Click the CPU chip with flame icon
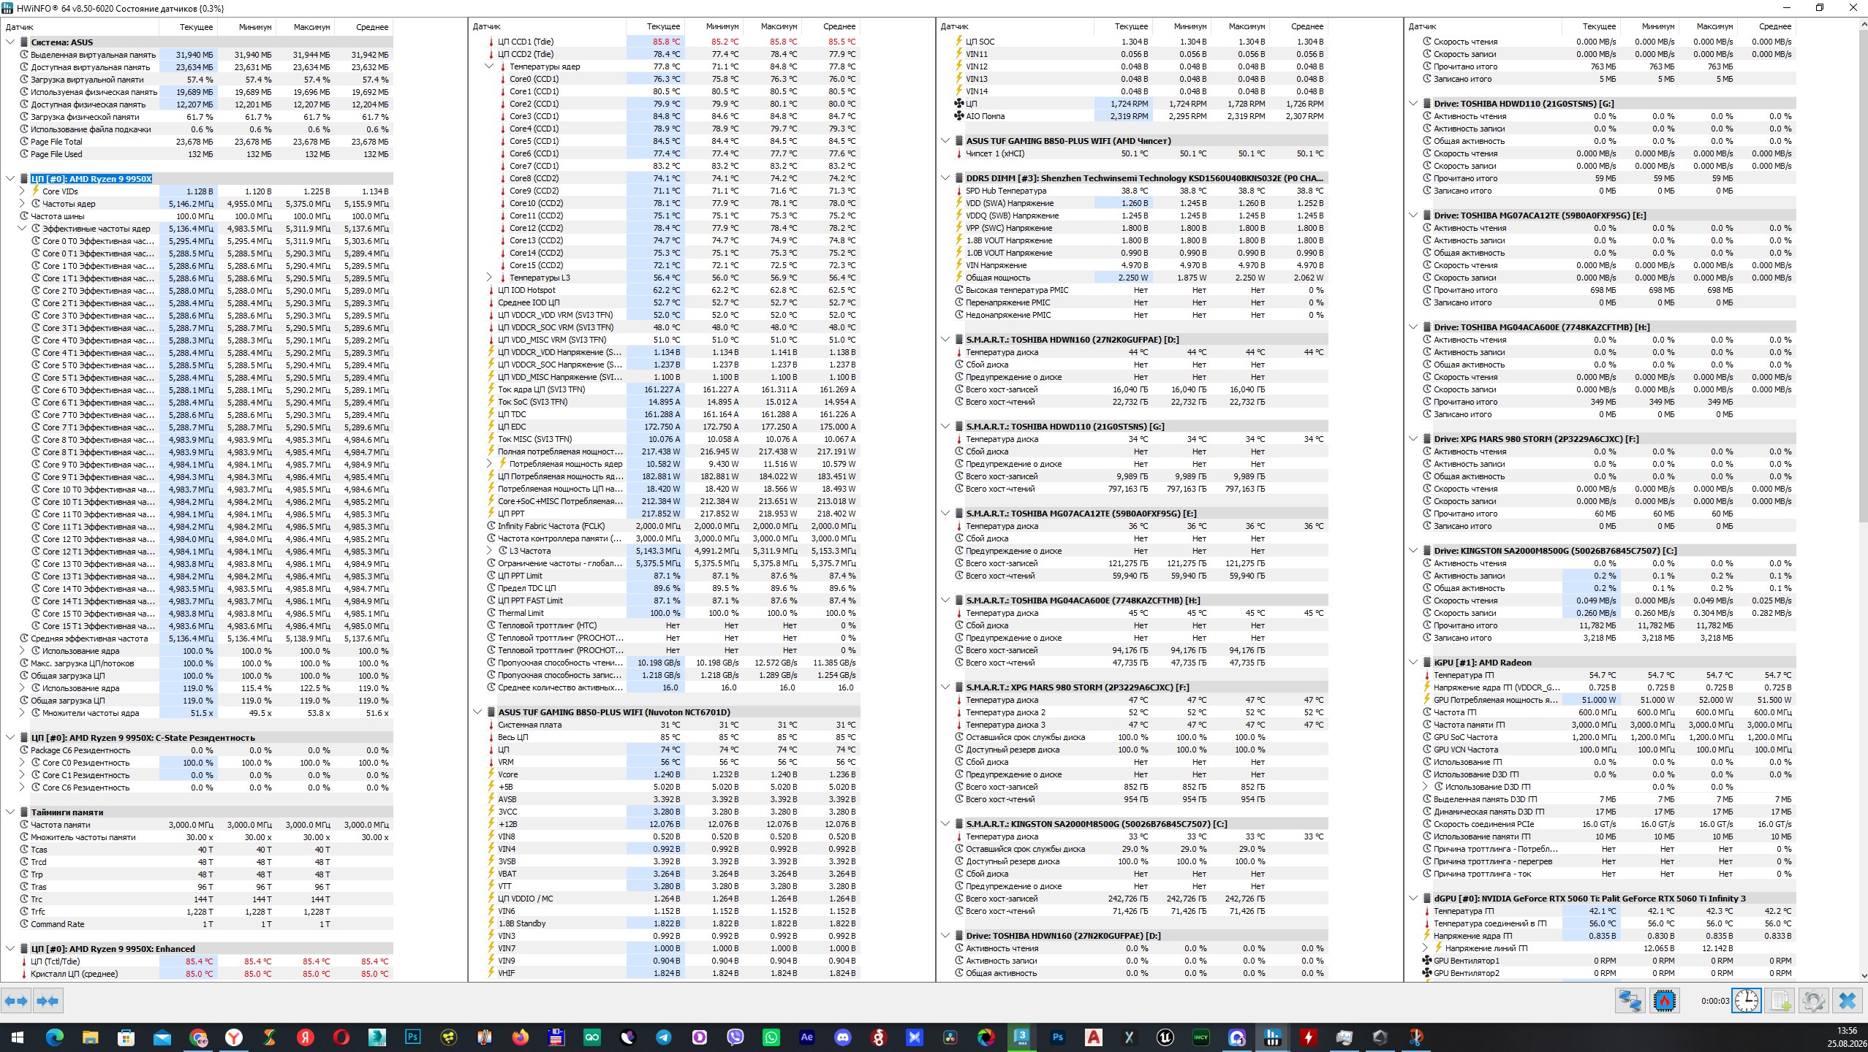This screenshot has width=1868, height=1052. click(1664, 1001)
